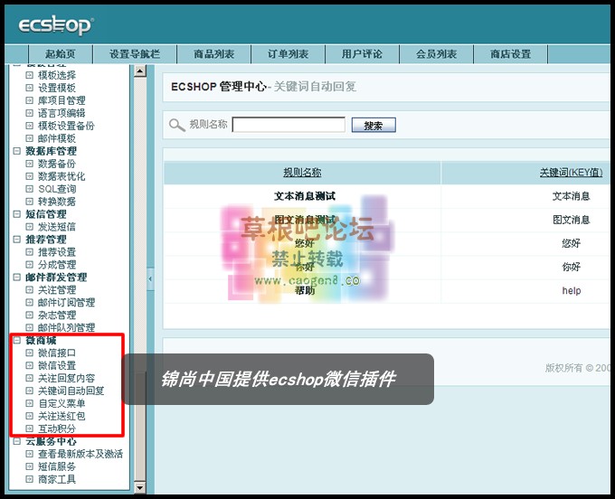Screen dimensions: 615x499
Task: Click sidebar scrollbar down arrow
Action: (139, 487)
